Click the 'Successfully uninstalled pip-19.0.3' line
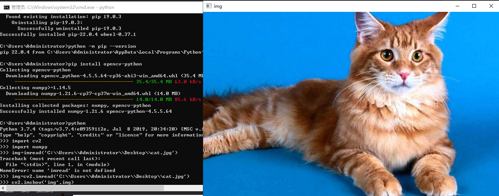The image size is (499, 196). 69,28
